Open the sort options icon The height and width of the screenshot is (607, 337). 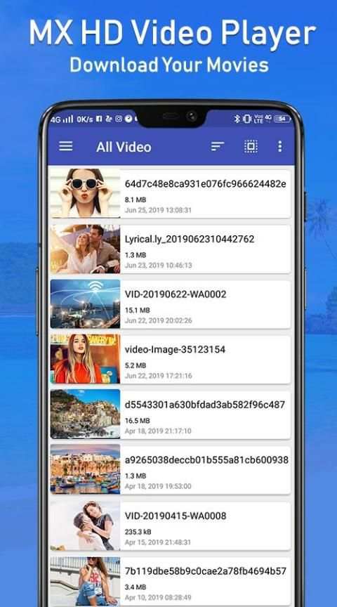pyautogui.click(x=218, y=146)
